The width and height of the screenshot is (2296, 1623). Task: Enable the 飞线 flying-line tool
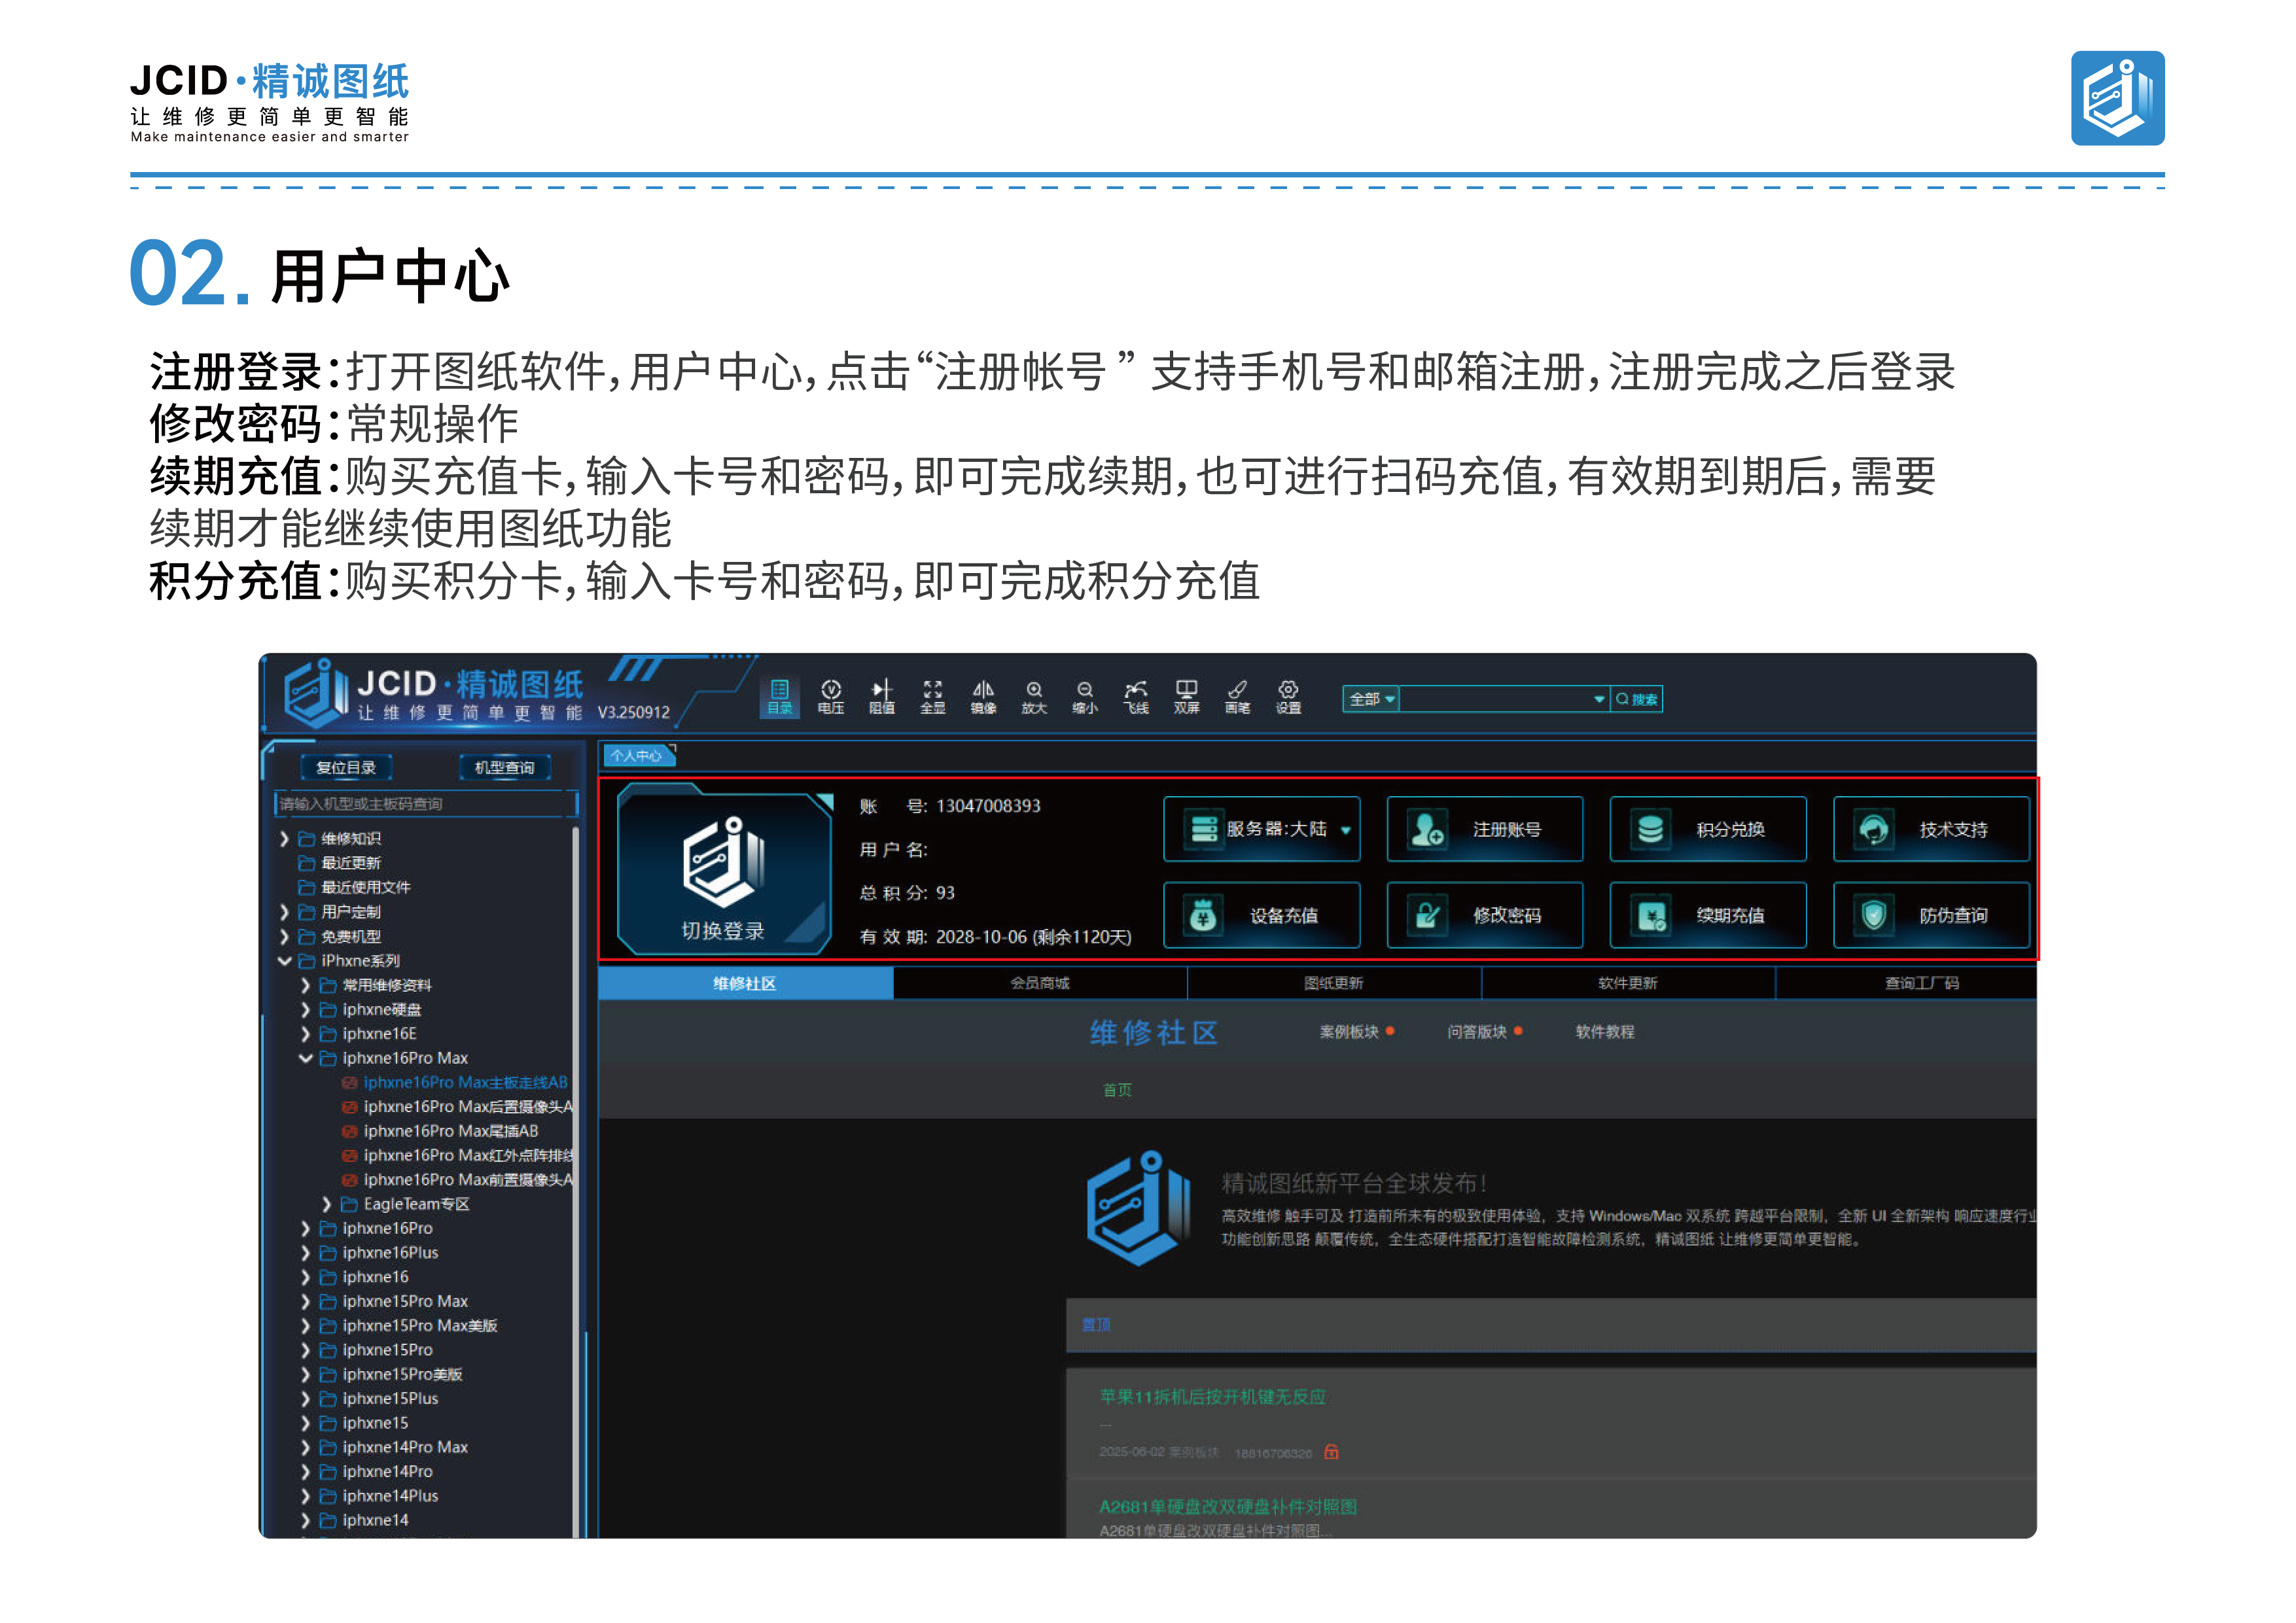coord(1136,697)
